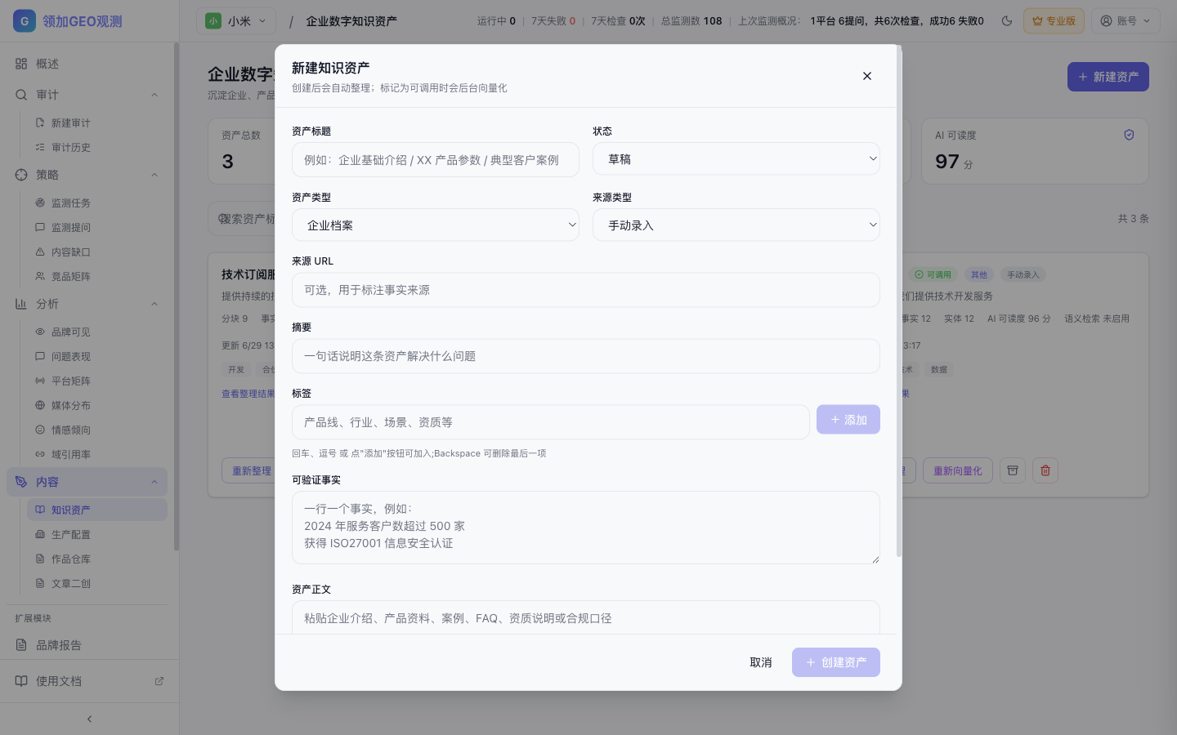
Task: Click the 企业数字知识资产 breadcrumb
Action: point(351,21)
